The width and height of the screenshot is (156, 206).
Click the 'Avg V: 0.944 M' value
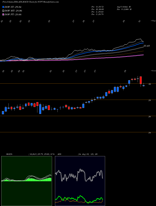124,7
